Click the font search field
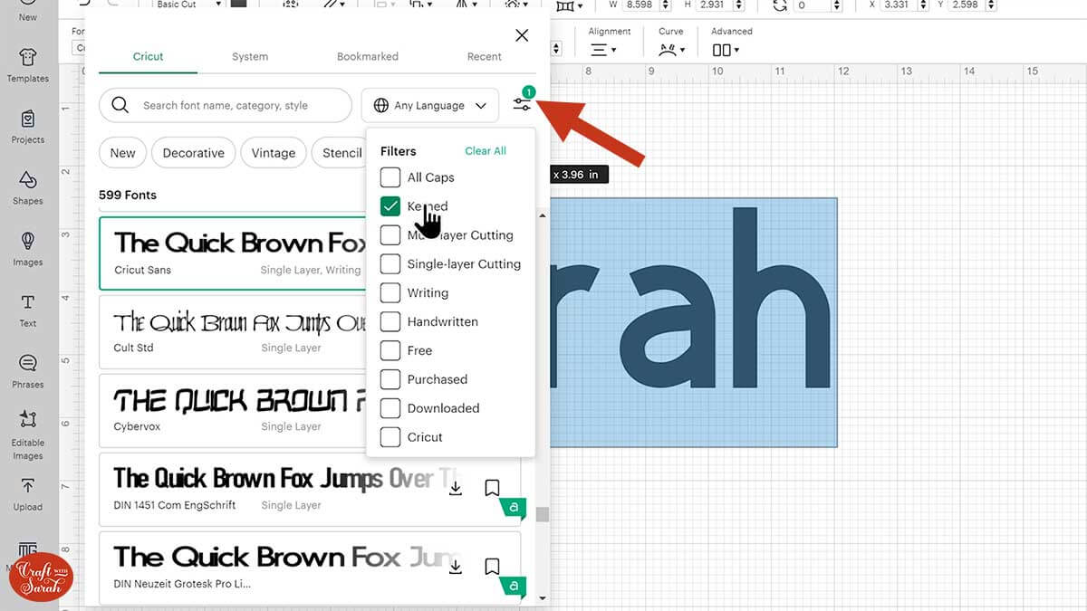 pyautogui.click(x=225, y=105)
